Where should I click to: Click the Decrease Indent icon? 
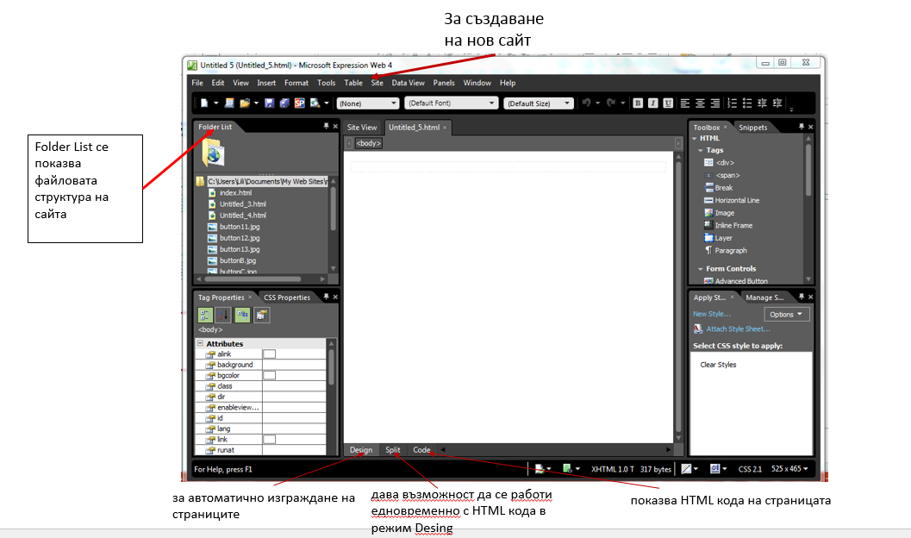[762, 103]
